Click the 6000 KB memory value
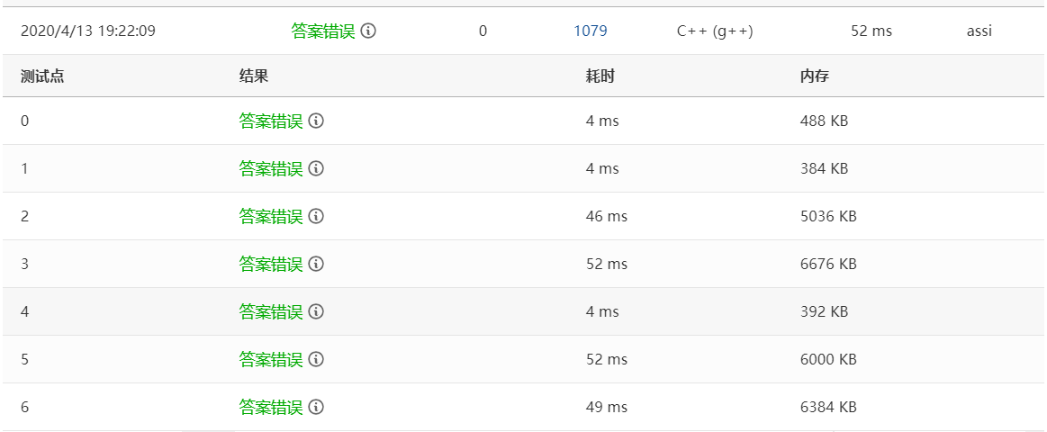This screenshot has height=432, width=1047. click(x=828, y=359)
